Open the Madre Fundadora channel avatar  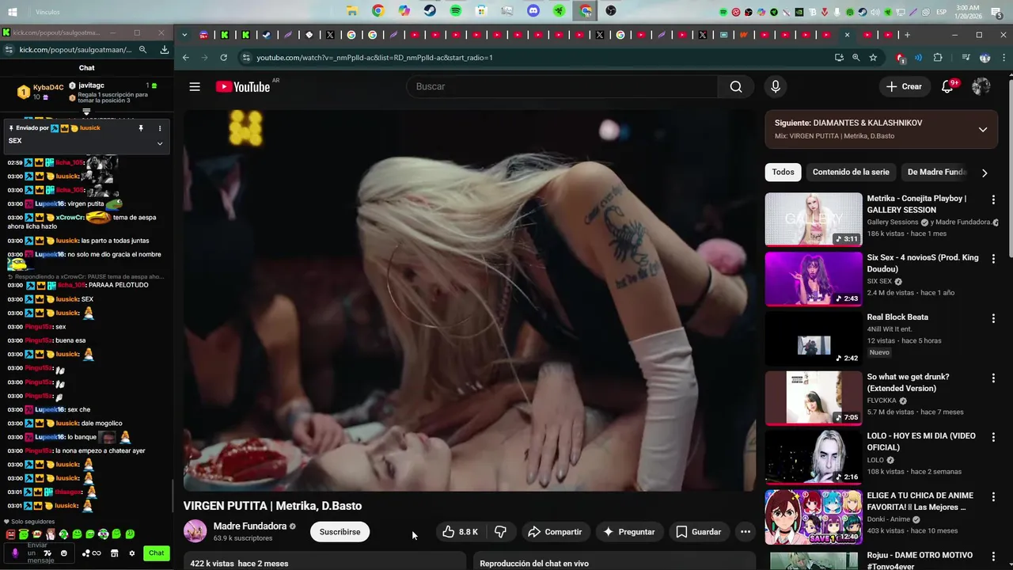click(x=195, y=531)
